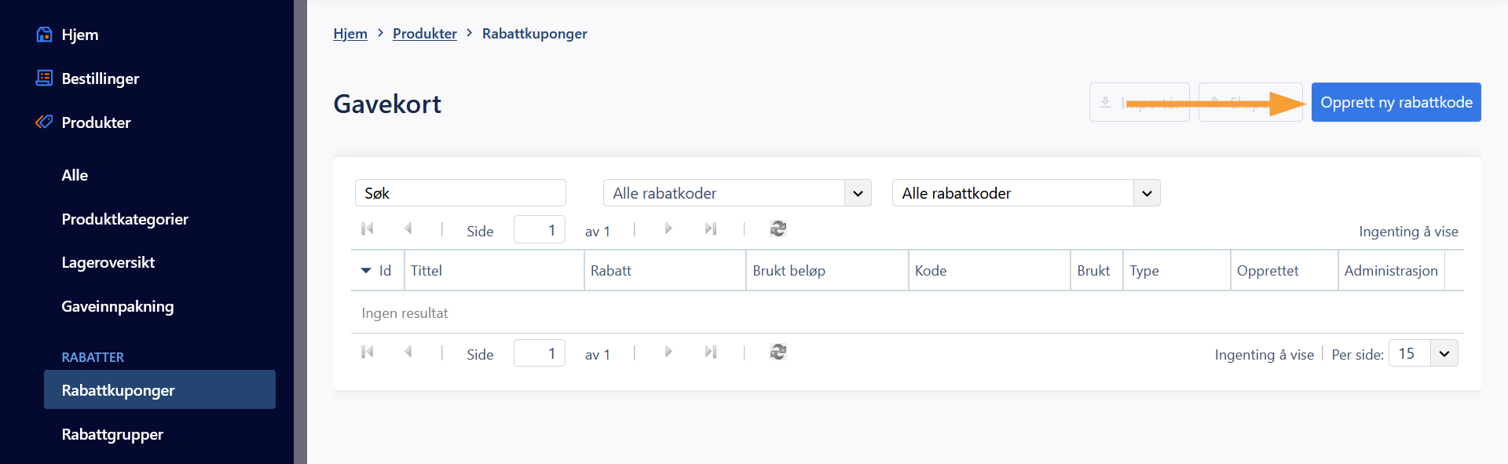Select Produktkategorier in the sidebar
Viewport: 1508px width, 464px height.
pos(125,219)
